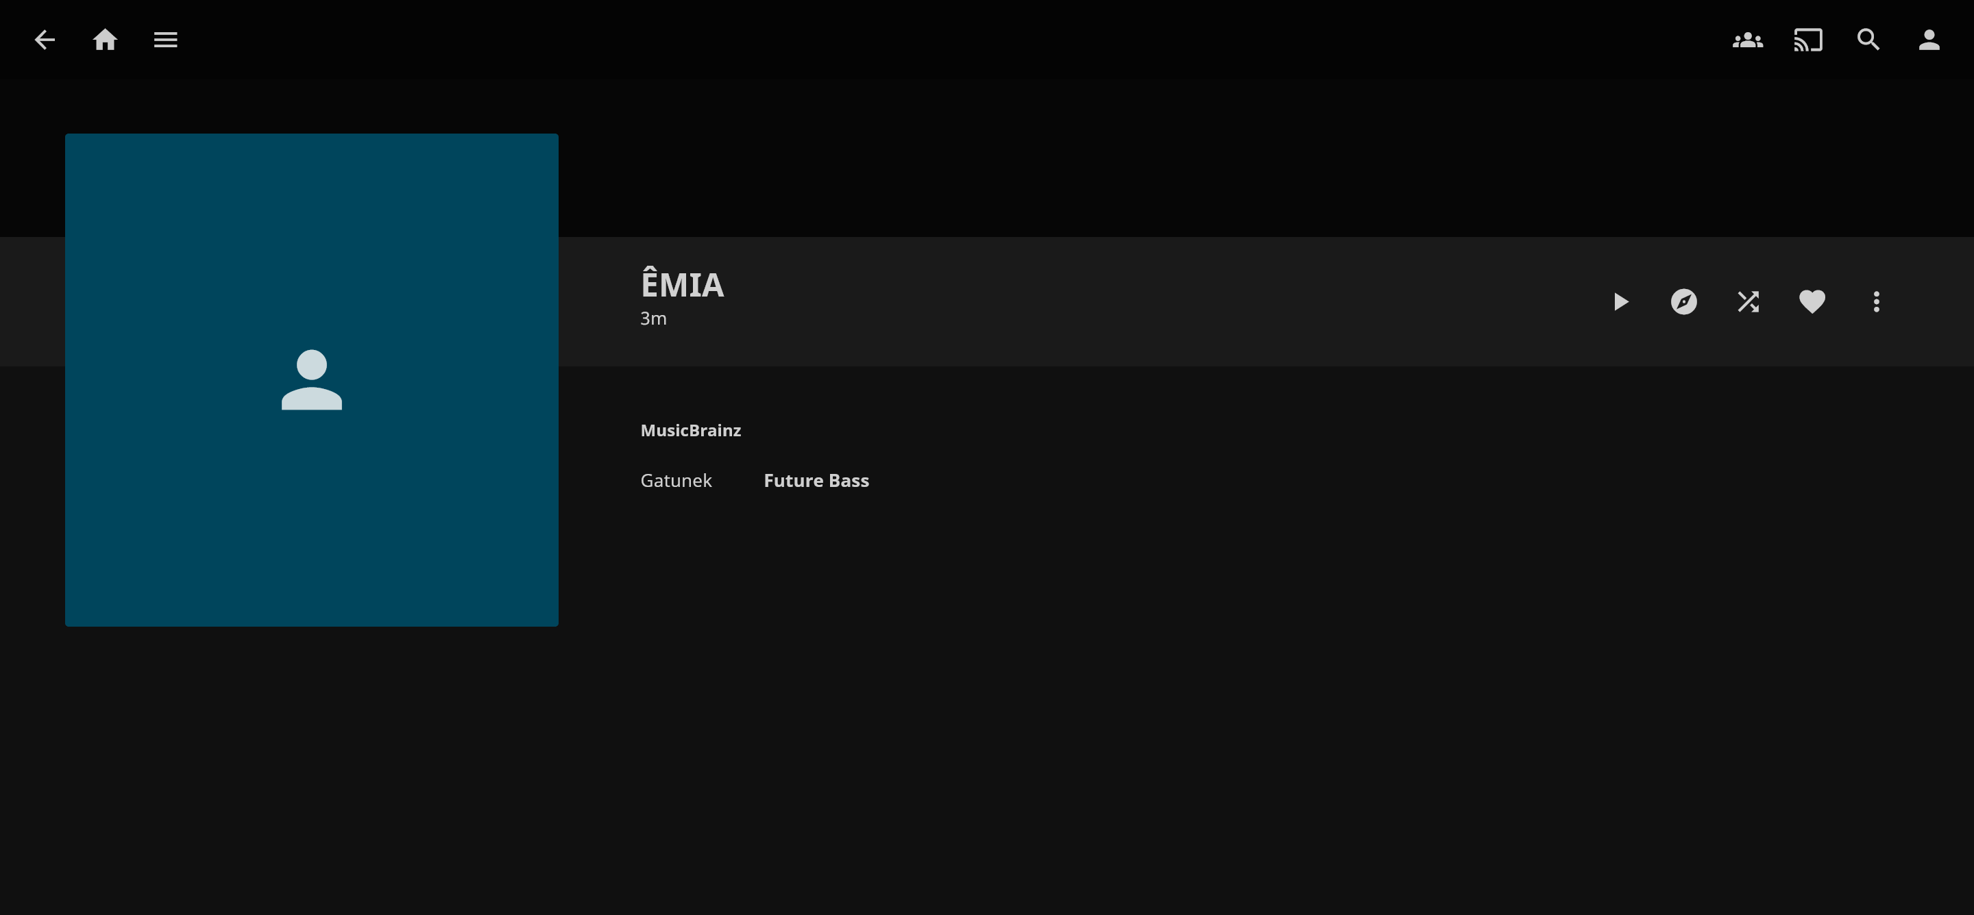1974x915 pixels.
Task: Expand the three-dot more options menu
Action: pos(1876,301)
